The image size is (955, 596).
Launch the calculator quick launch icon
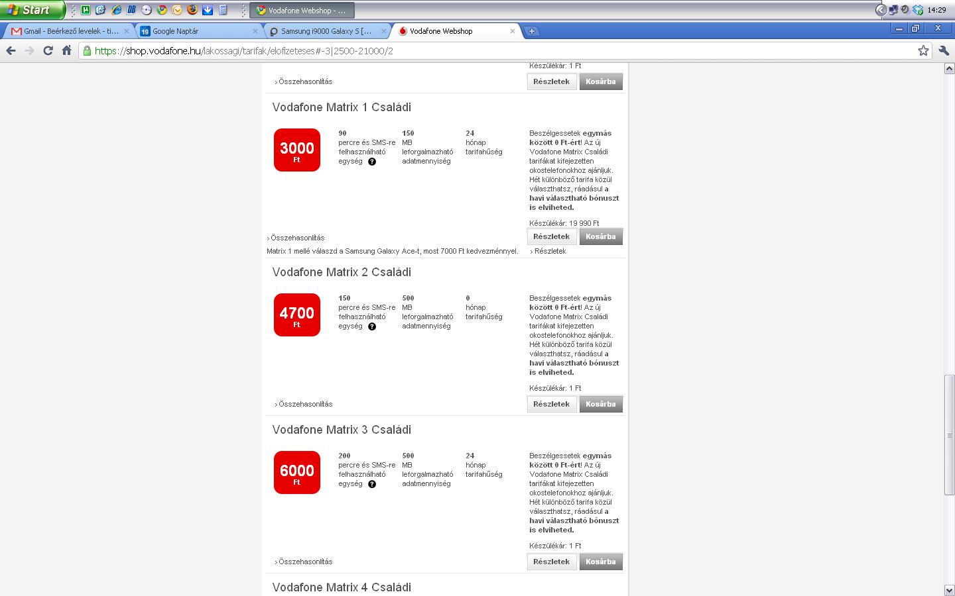(223, 10)
